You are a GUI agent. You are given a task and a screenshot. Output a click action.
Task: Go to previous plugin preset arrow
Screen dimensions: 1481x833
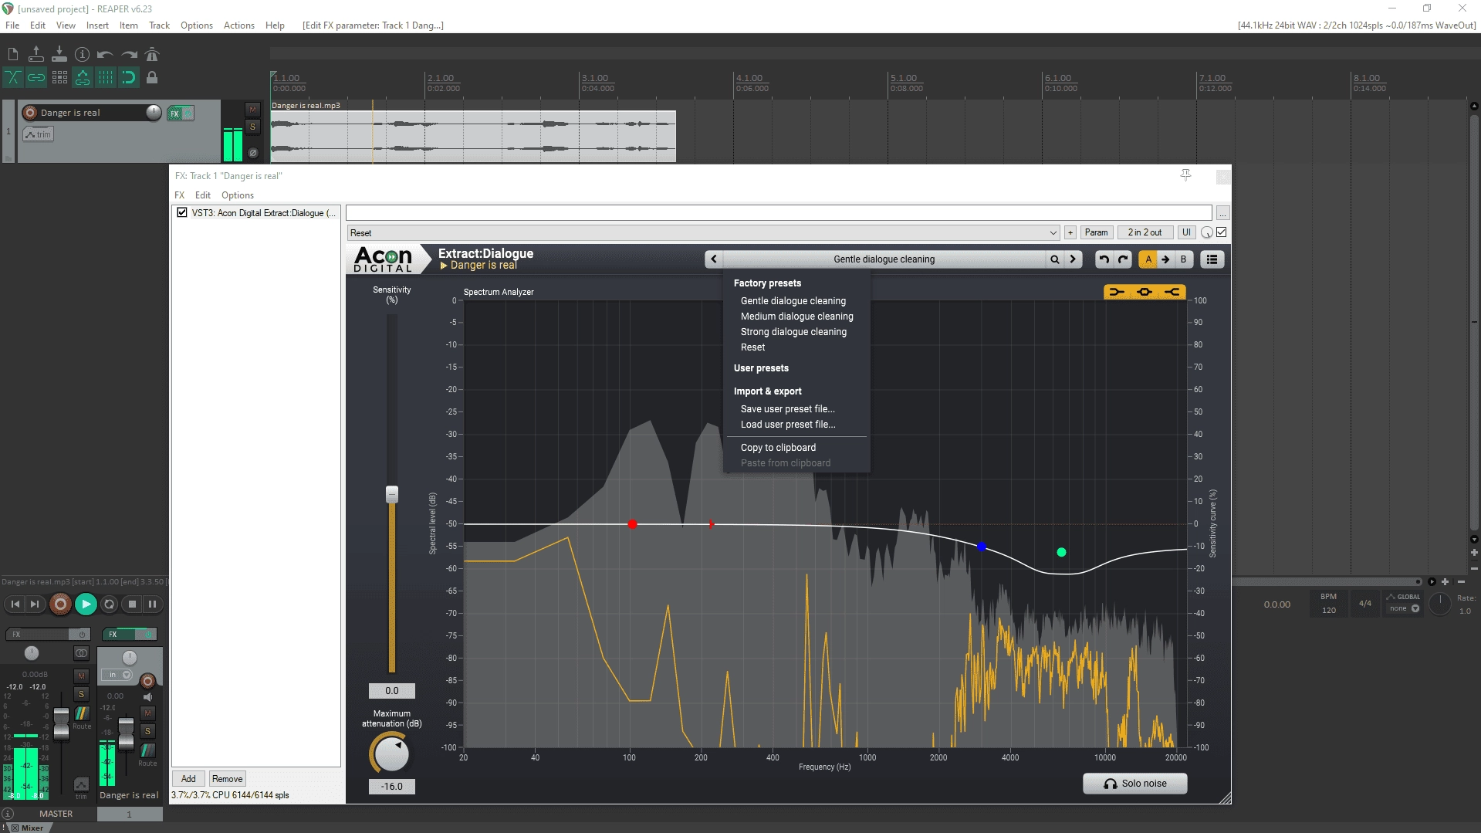pos(714,259)
